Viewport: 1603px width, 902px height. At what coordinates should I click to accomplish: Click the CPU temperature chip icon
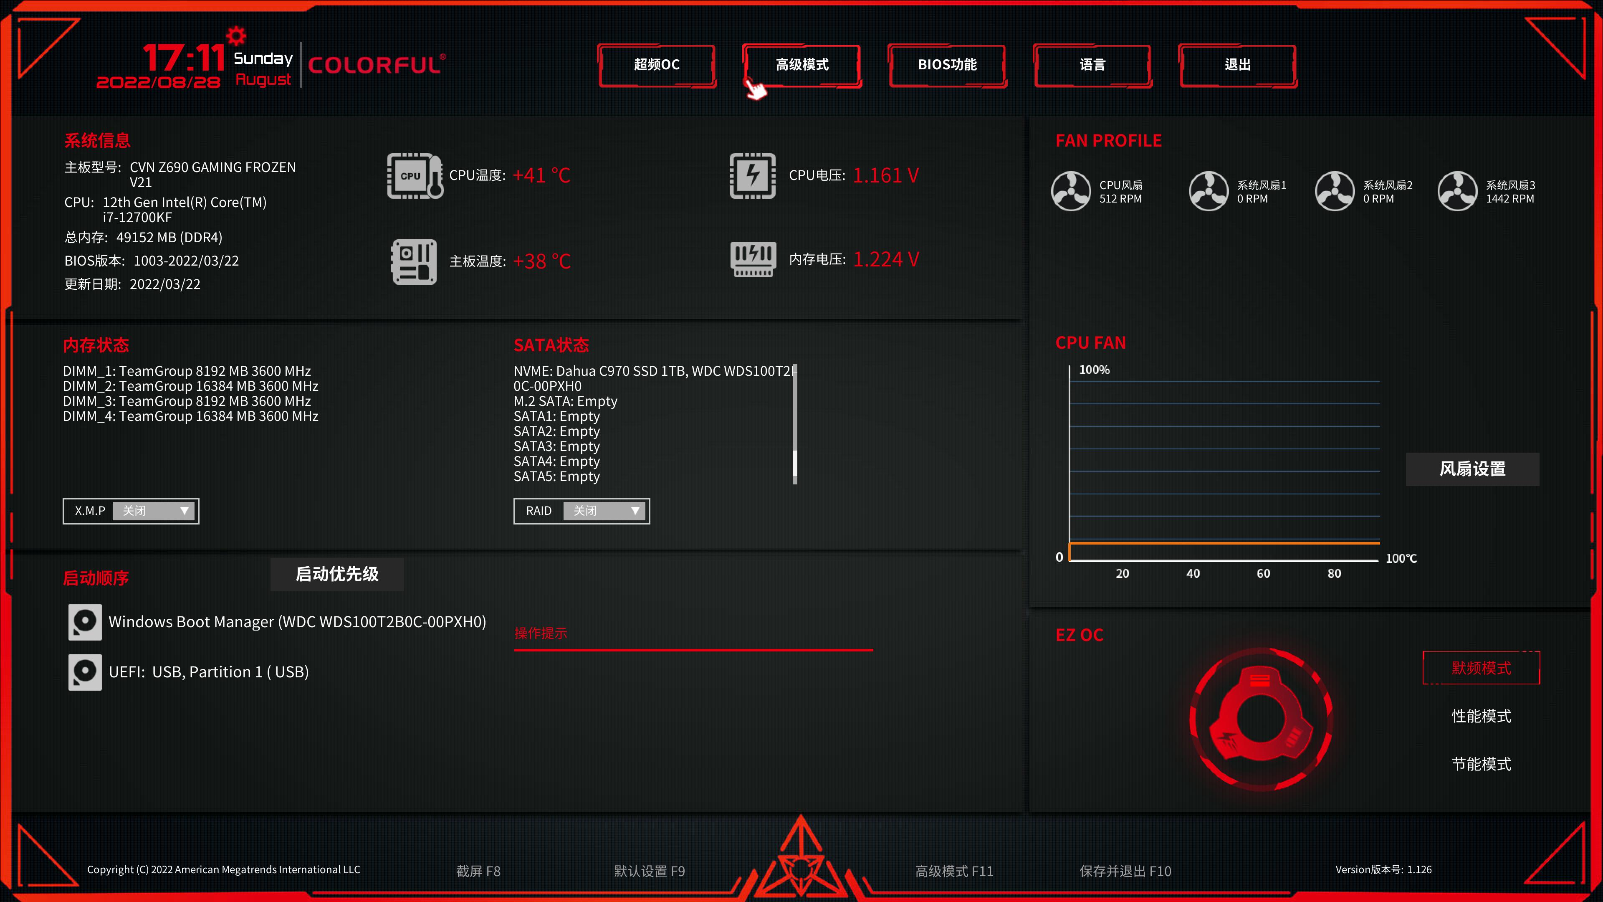(415, 175)
